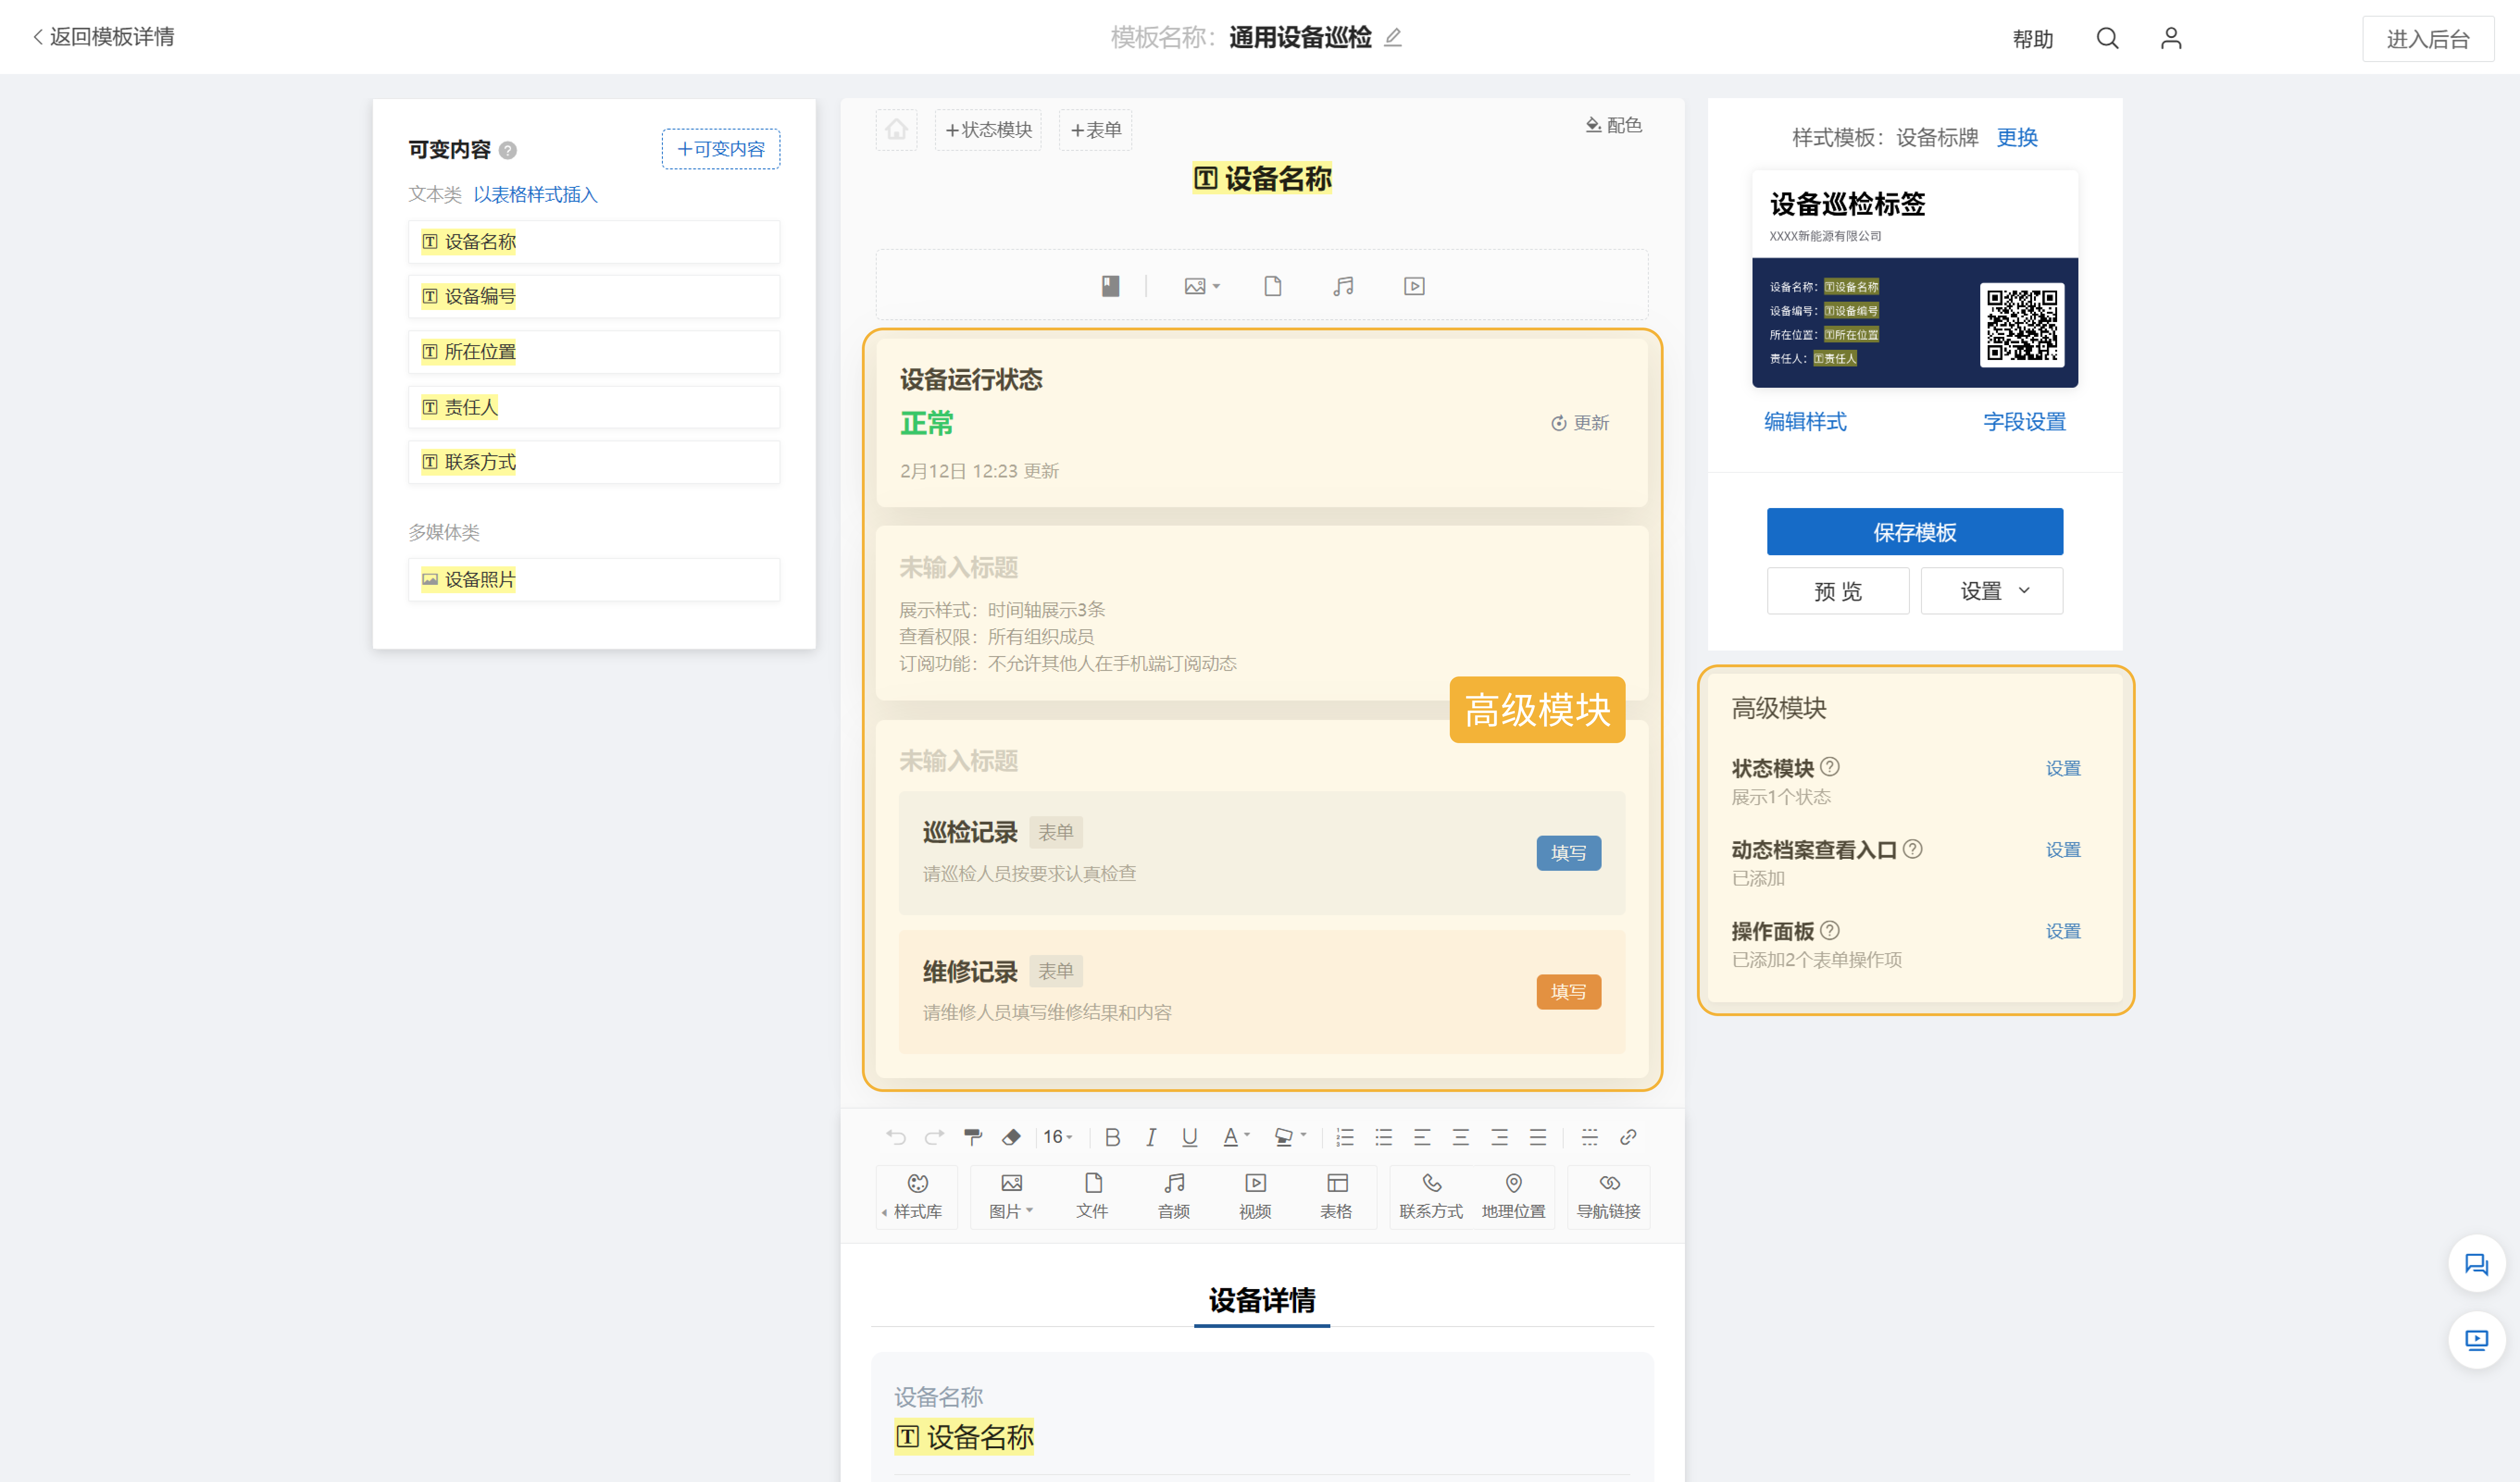Open 设置 for 状态模块
Screen dimensions: 2520x1482
2062,769
